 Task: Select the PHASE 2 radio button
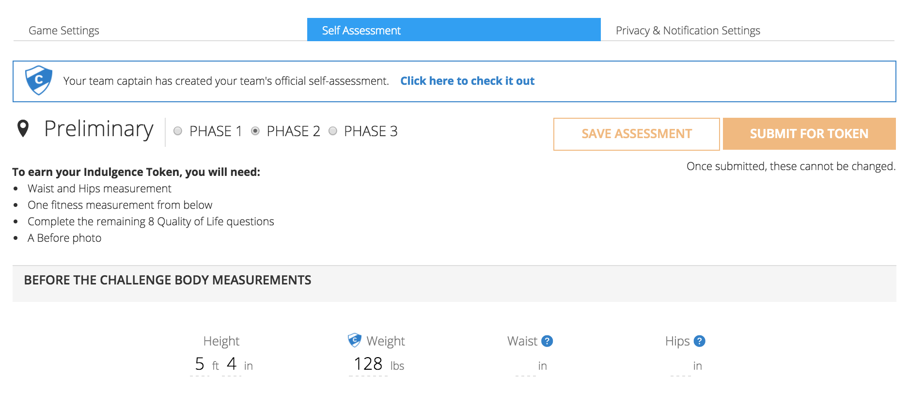click(255, 131)
